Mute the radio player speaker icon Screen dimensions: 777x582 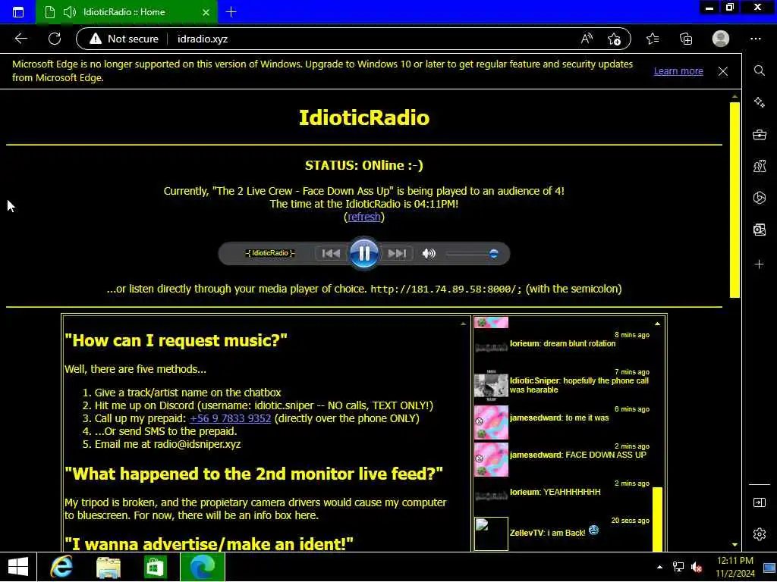click(429, 253)
